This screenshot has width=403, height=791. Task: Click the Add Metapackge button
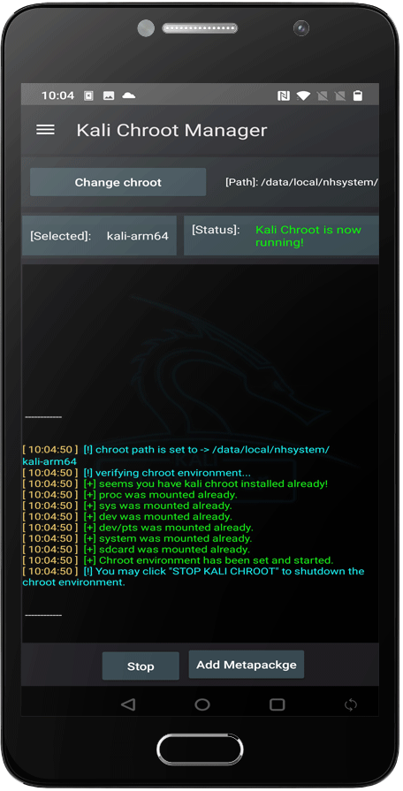click(247, 665)
